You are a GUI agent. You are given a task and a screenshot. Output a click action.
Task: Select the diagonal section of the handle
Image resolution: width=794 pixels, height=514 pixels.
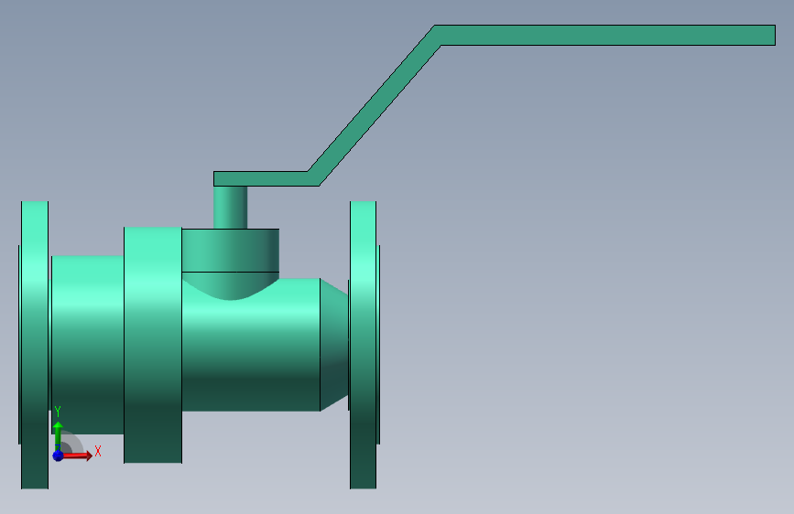(375, 105)
